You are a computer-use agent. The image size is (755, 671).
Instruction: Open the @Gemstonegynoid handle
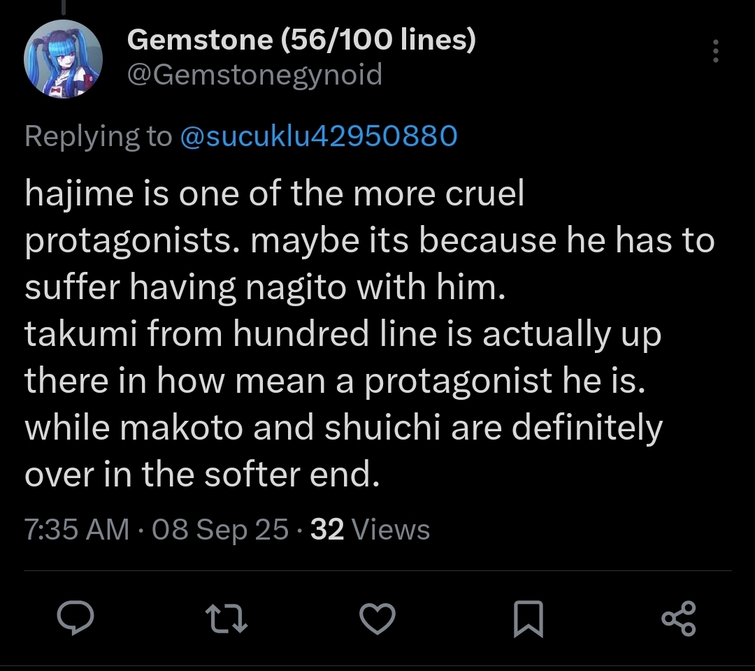254,74
